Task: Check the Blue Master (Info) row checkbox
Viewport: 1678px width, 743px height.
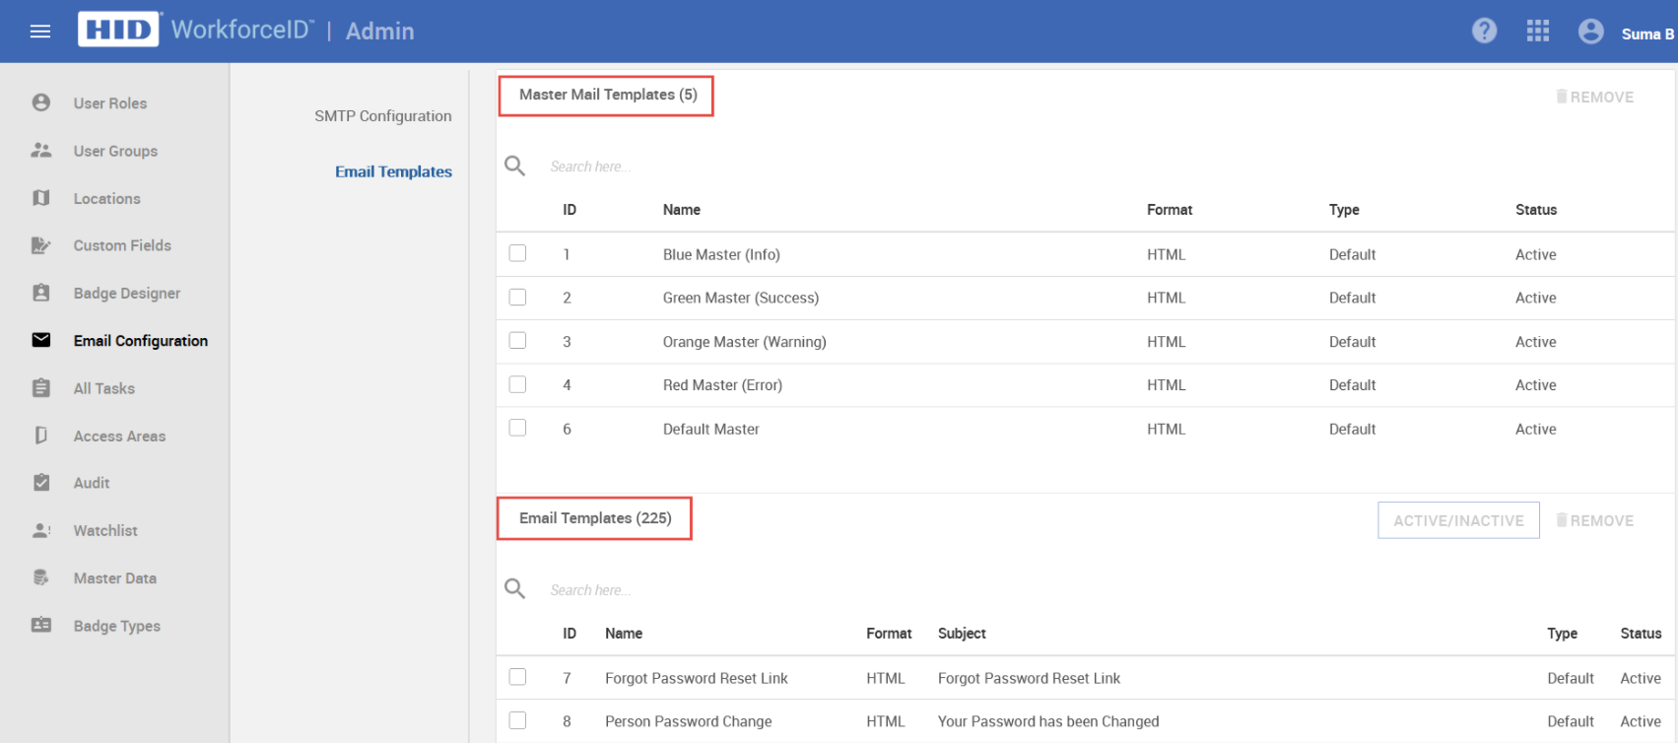Action: [517, 253]
